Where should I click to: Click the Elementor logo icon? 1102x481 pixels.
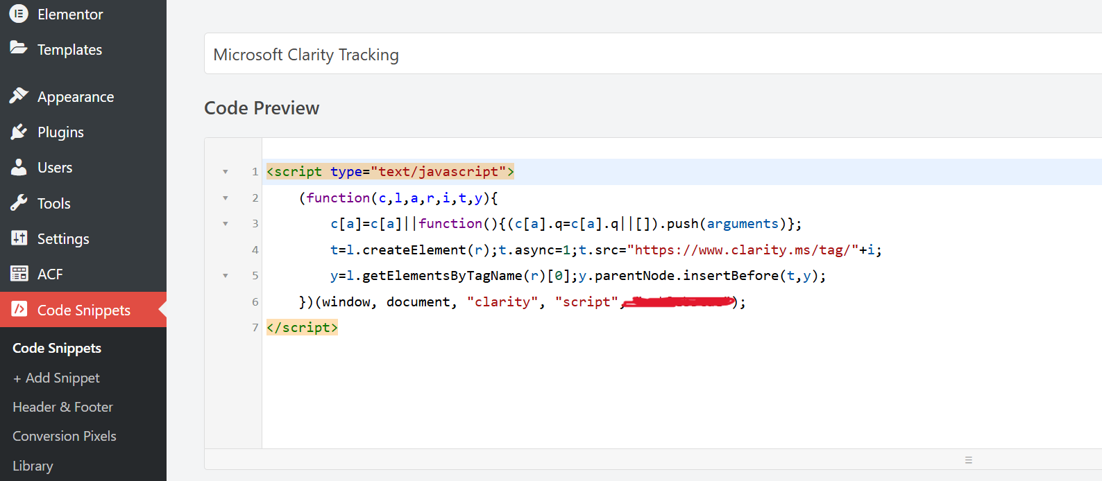coord(19,14)
